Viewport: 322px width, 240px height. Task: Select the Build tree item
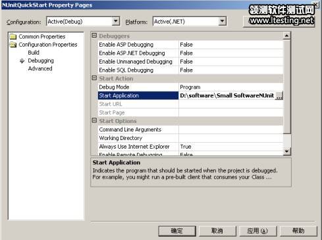34,53
